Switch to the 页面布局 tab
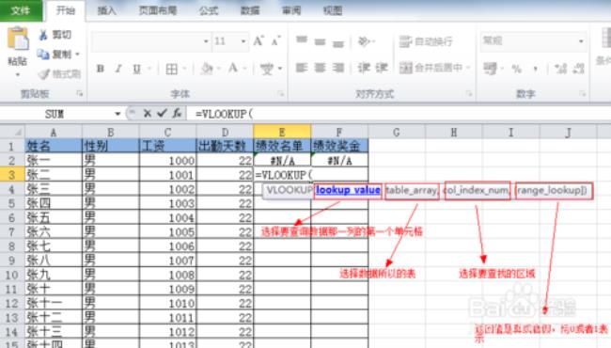The width and height of the screenshot is (611, 348). pyautogui.click(x=157, y=10)
